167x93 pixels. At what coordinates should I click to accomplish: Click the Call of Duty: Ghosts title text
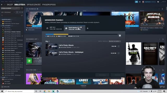(66, 45)
